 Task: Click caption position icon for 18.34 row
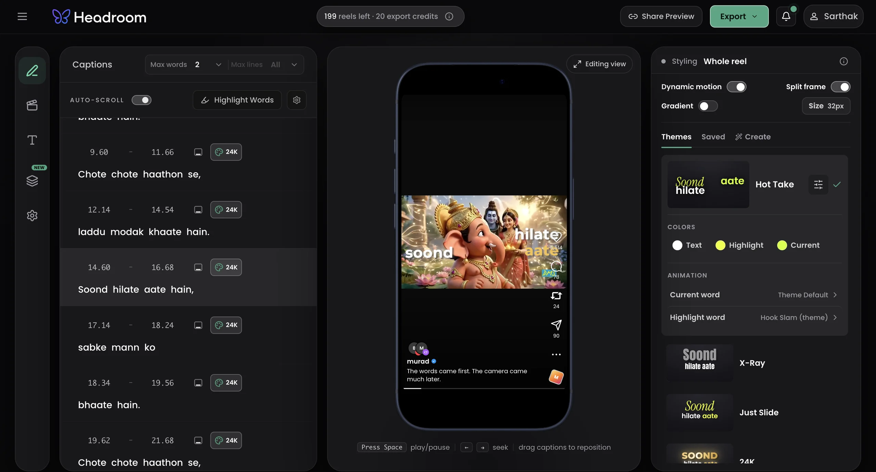198,383
